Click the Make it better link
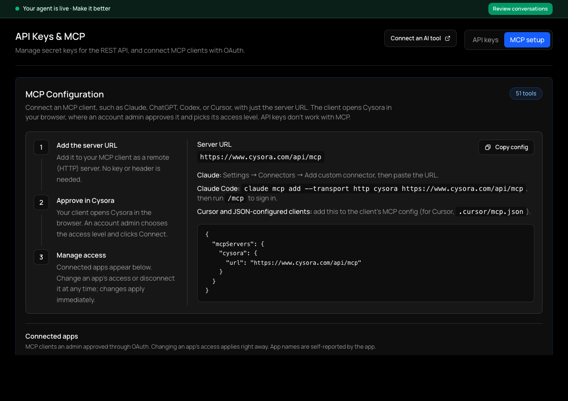 point(91,8)
